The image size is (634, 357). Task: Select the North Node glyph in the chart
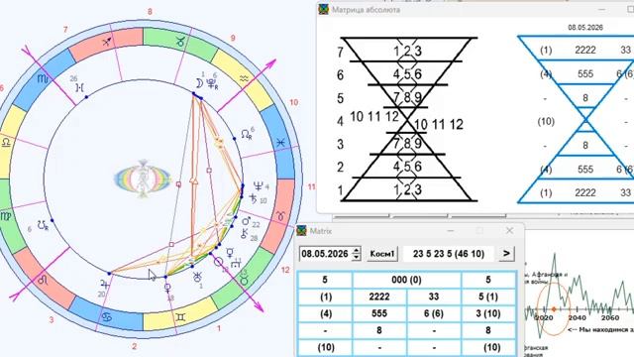pyautogui.click(x=247, y=135)
